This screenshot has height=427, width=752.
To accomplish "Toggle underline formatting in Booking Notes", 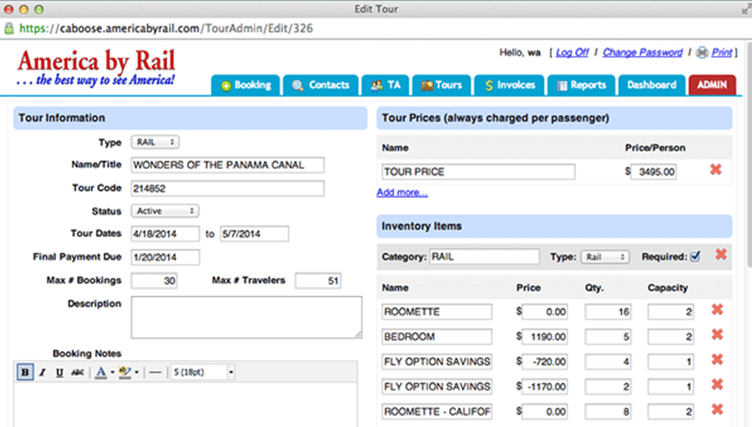I will 60,372.
